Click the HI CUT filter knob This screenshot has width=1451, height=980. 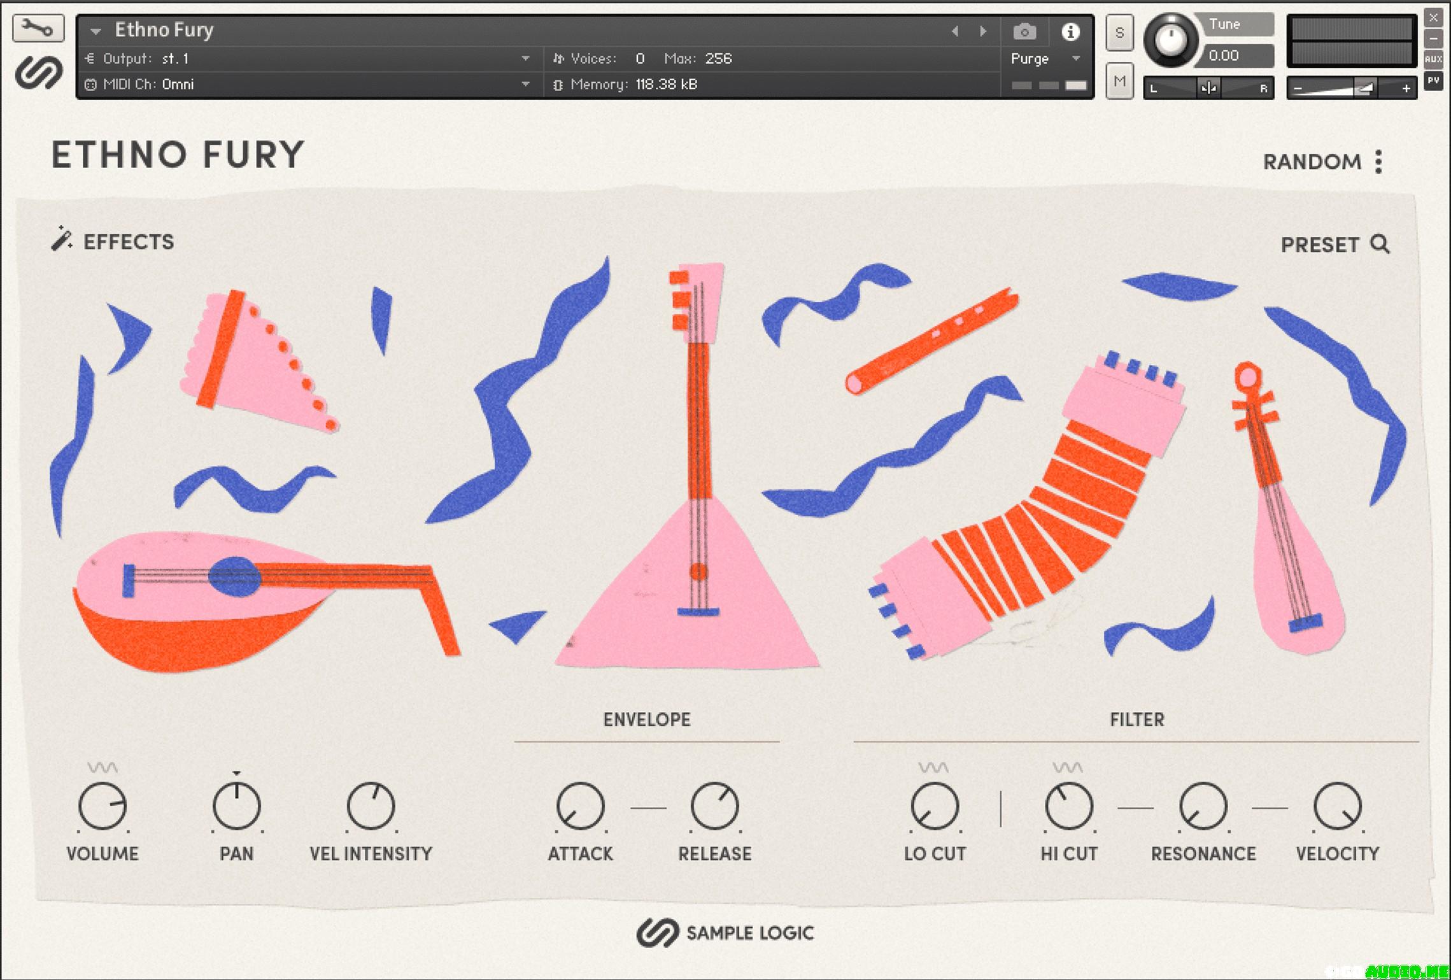coord(1069,806)
